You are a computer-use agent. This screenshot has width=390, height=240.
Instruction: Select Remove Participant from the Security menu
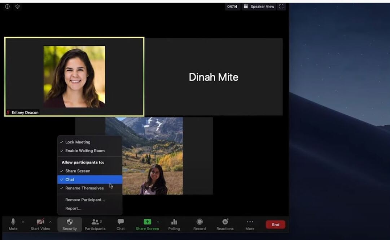click(85, 200)
